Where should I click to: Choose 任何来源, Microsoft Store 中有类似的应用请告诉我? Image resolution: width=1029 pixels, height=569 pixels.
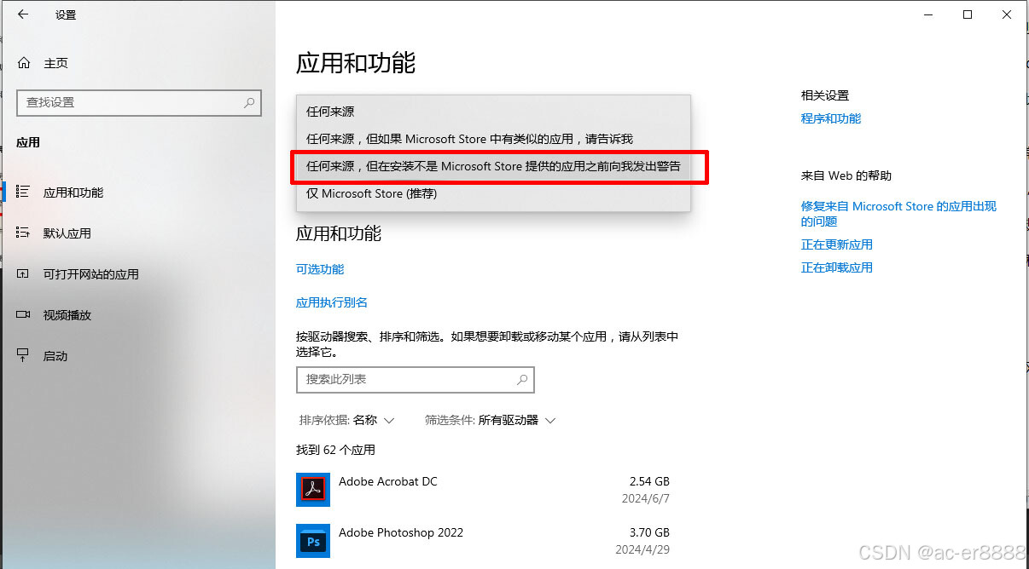pyautogui.click(x=493, y=139)
